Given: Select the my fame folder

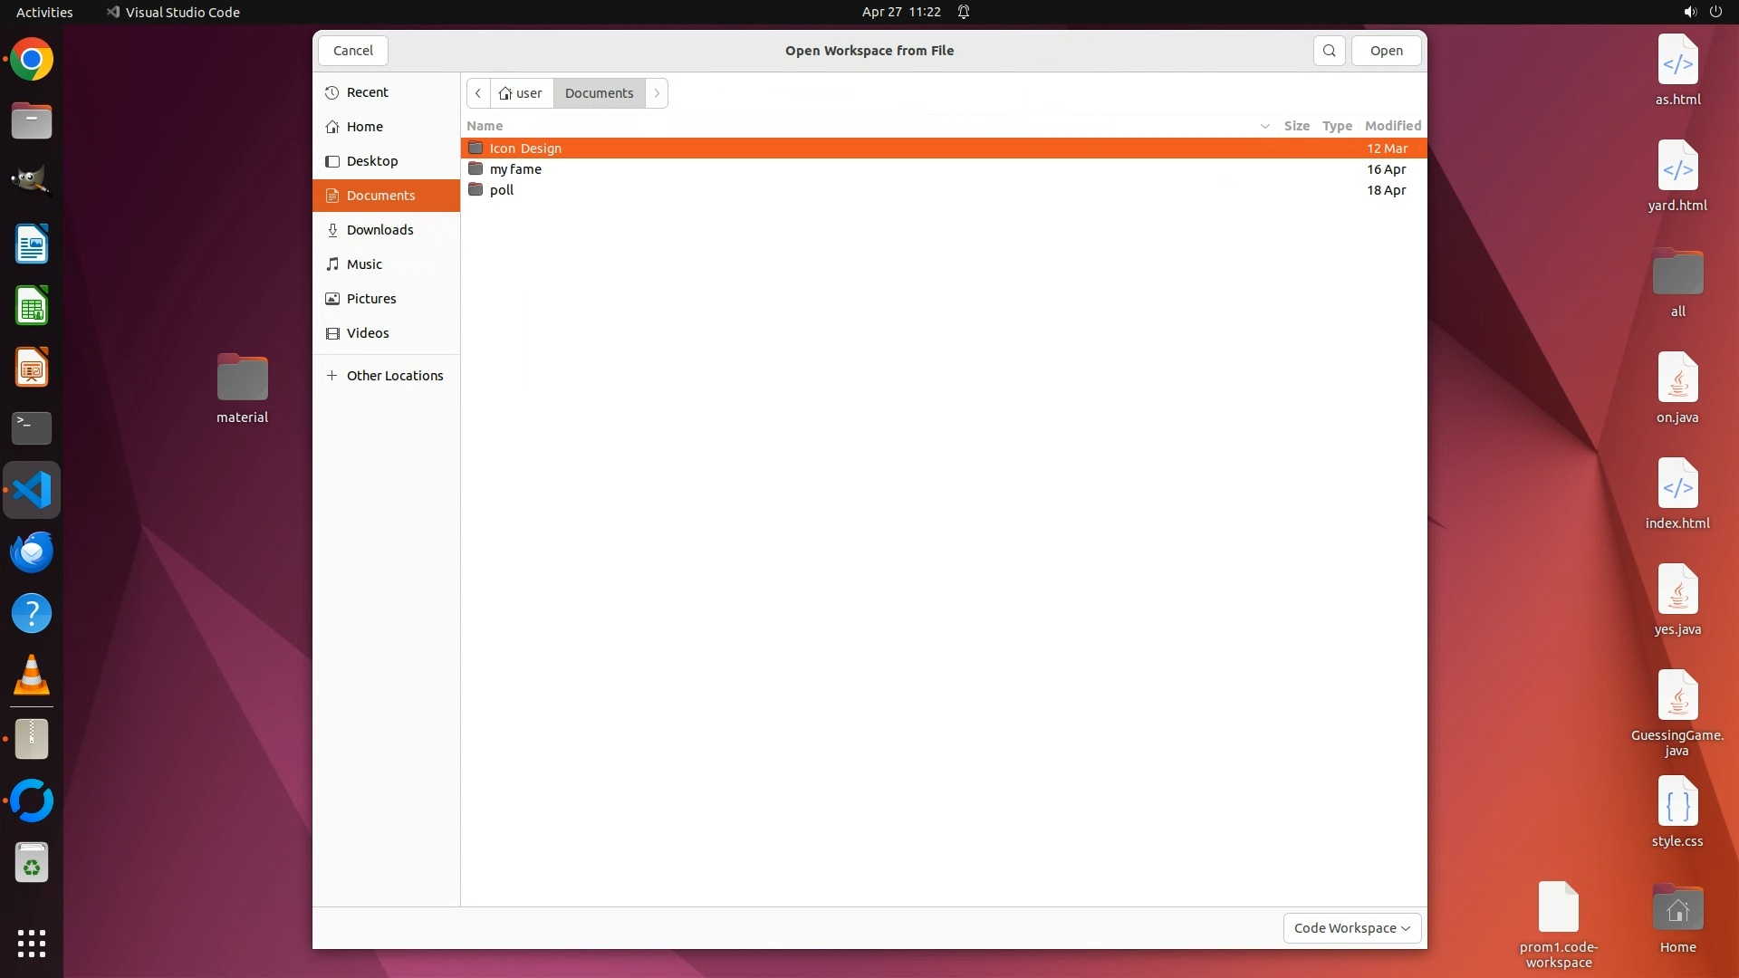Looking at the screenshot, I should [515, 169].
